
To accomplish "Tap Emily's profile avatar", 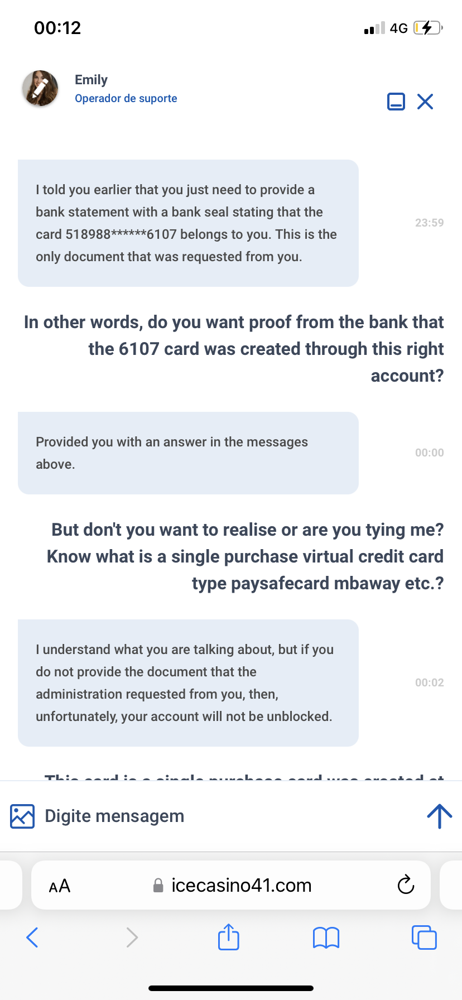I will tap(40, 88).
